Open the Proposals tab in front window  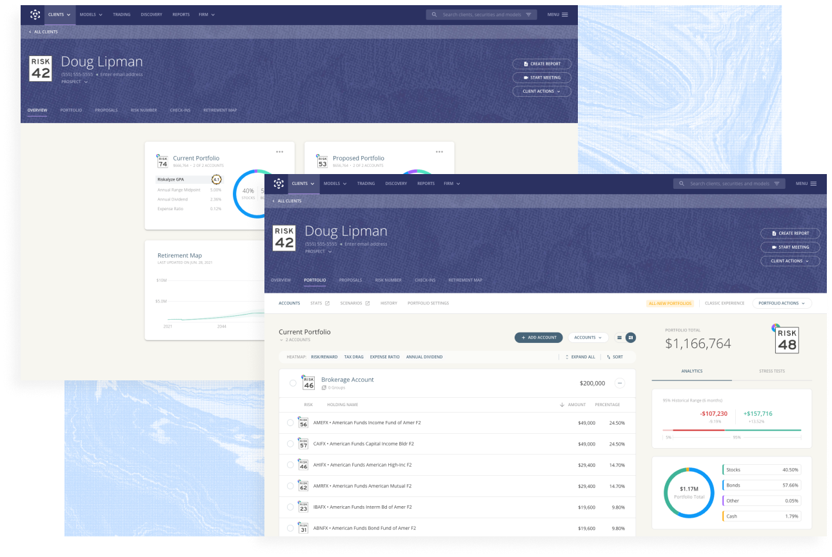[350, 280]
